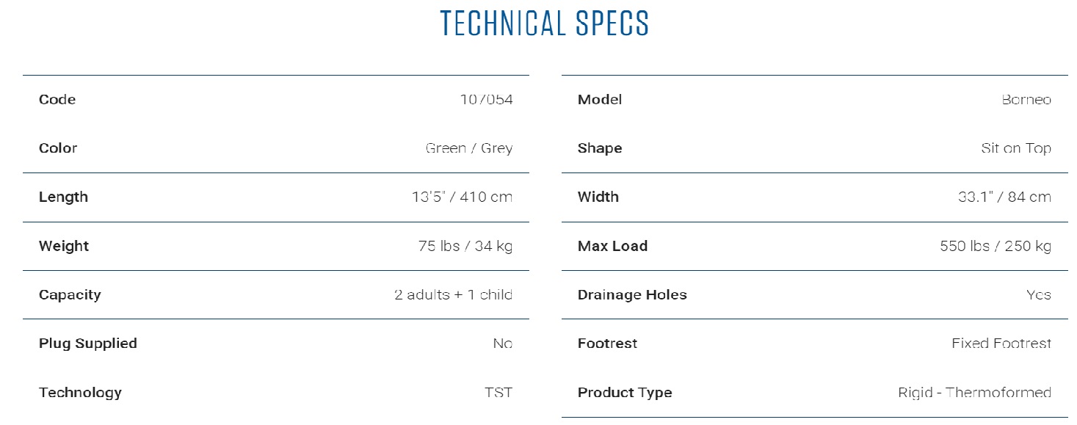The height and width of the screenshot is (425, 1077).
Task: Click the Green / Grey color value
Action: point(468,148)
